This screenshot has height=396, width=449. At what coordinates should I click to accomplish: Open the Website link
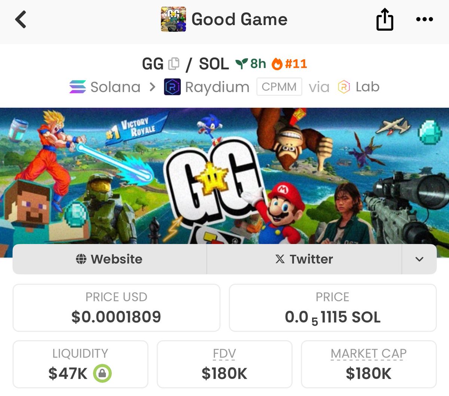[110, 259]
